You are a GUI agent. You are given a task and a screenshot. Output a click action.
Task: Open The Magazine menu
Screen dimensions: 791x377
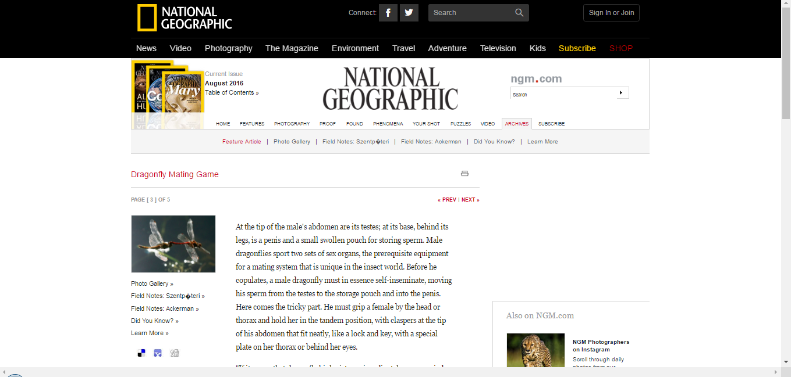click(292, 48)
